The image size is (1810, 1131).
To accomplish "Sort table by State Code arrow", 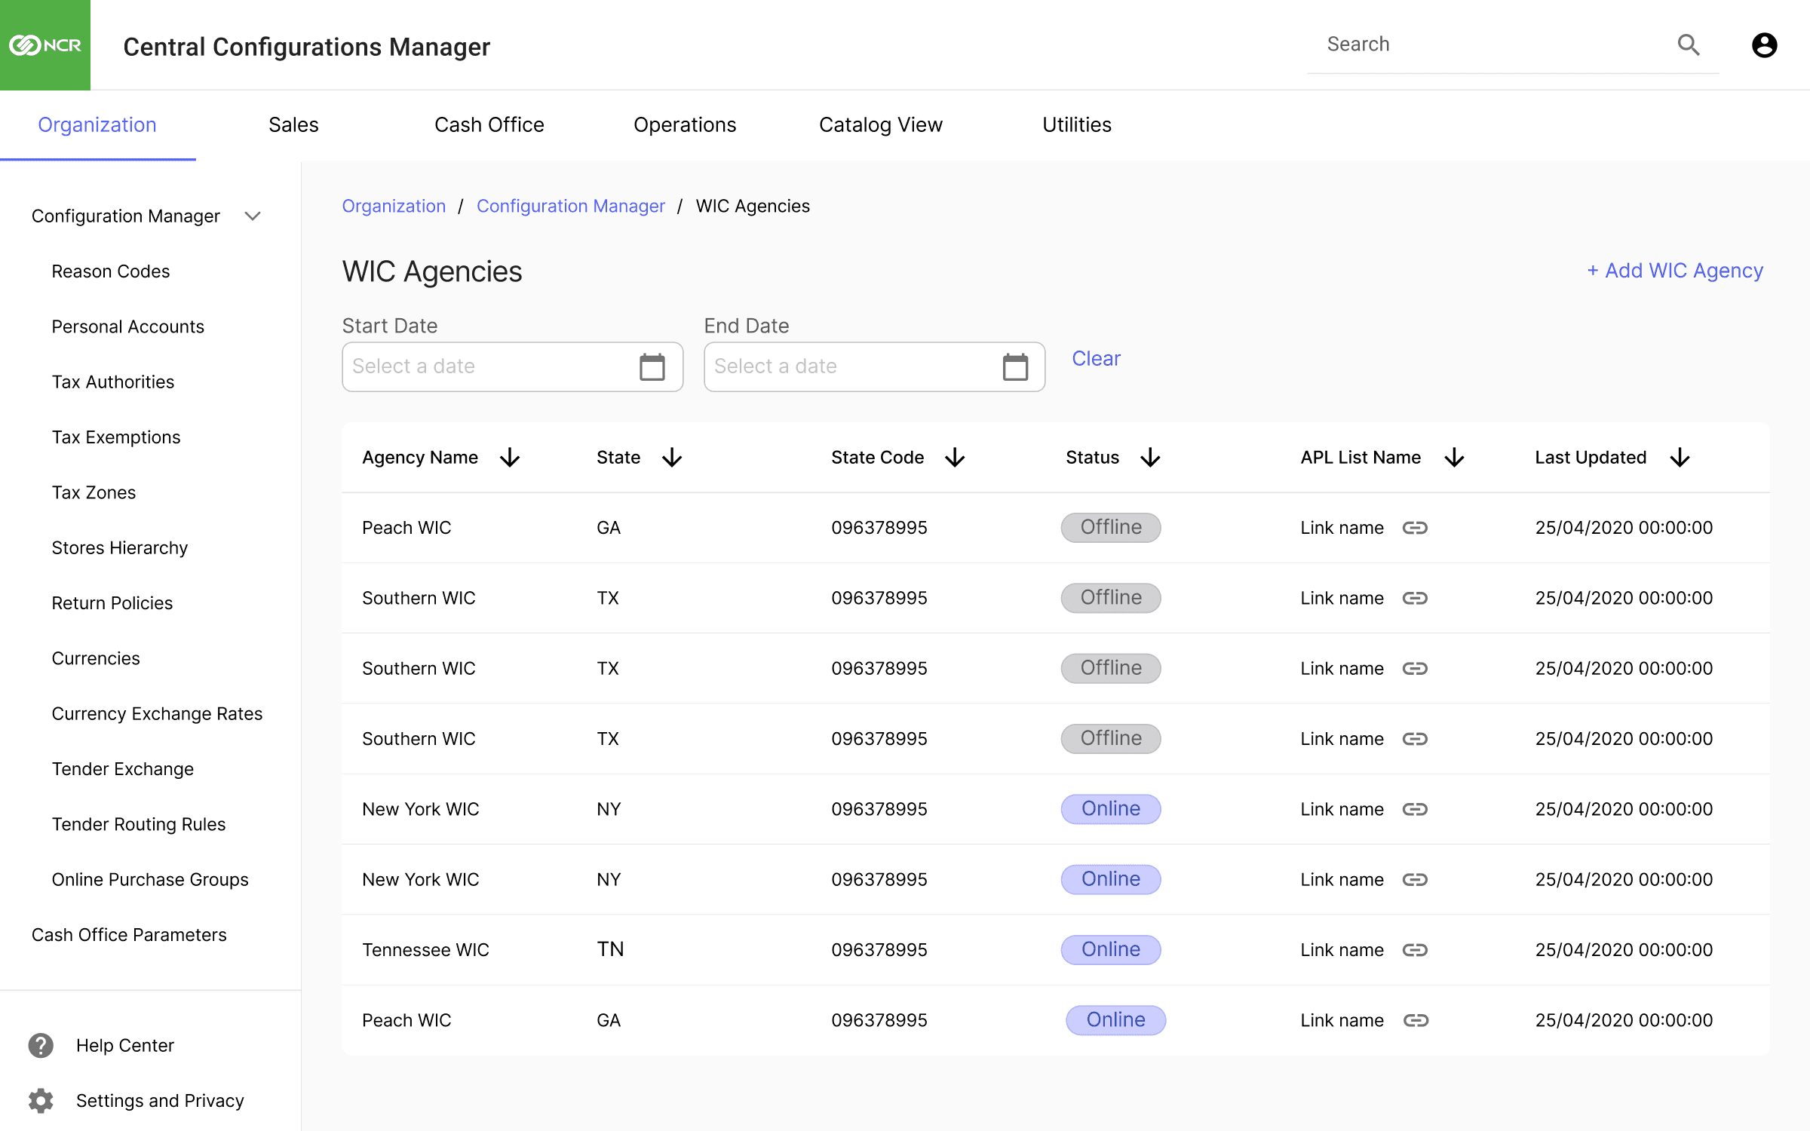I will coord(955,458).
